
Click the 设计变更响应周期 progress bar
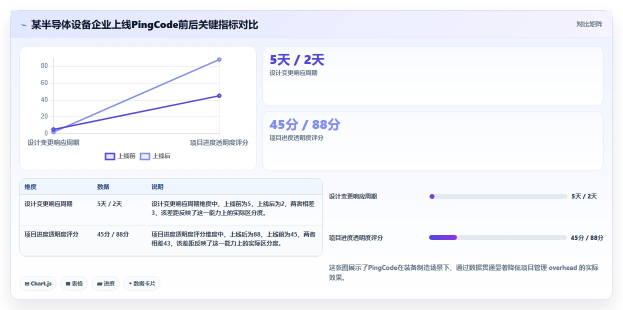tap(498, 196)
